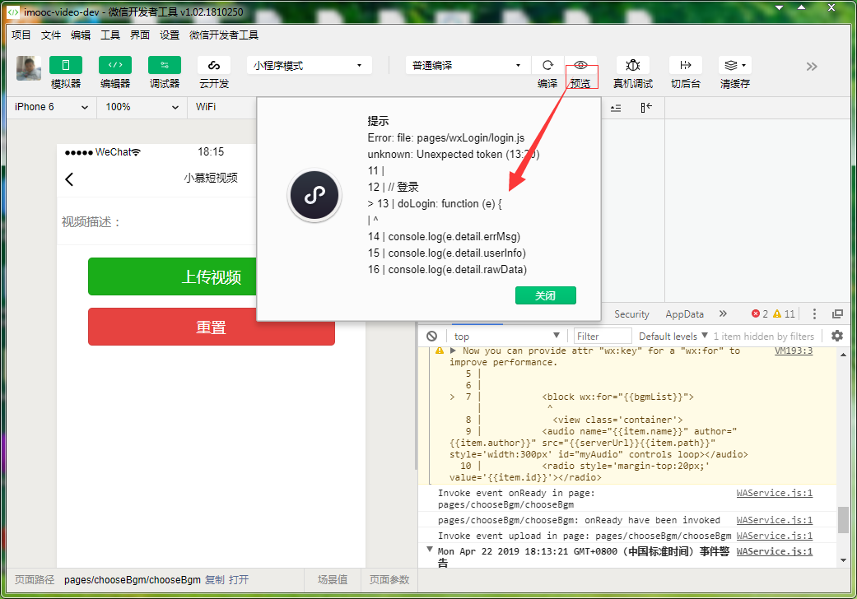Click the pages/chooseBgm/chooseBgm page path text
This screenshot has height=599, width=857.
pos(133,580)
